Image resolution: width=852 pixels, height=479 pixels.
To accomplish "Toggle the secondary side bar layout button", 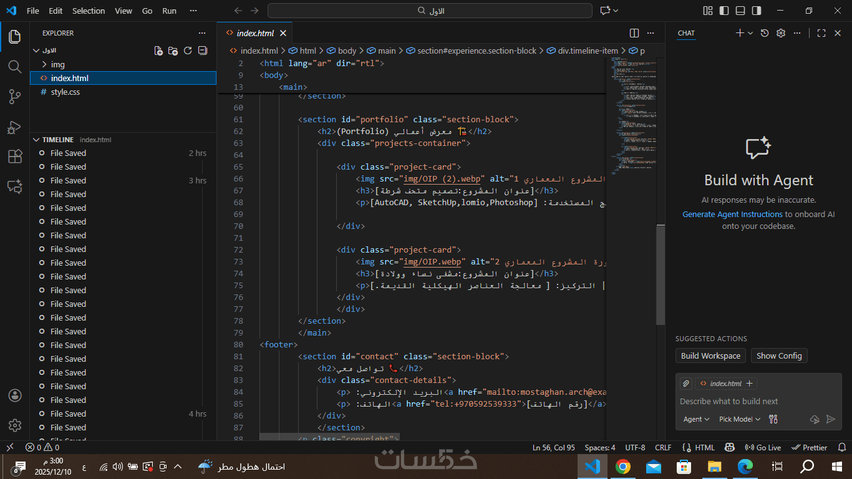I will click(x=757, y=11).
